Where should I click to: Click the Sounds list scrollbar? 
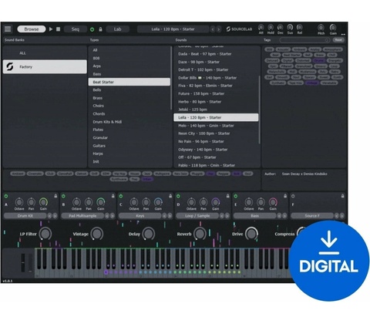tap(259, 110)
